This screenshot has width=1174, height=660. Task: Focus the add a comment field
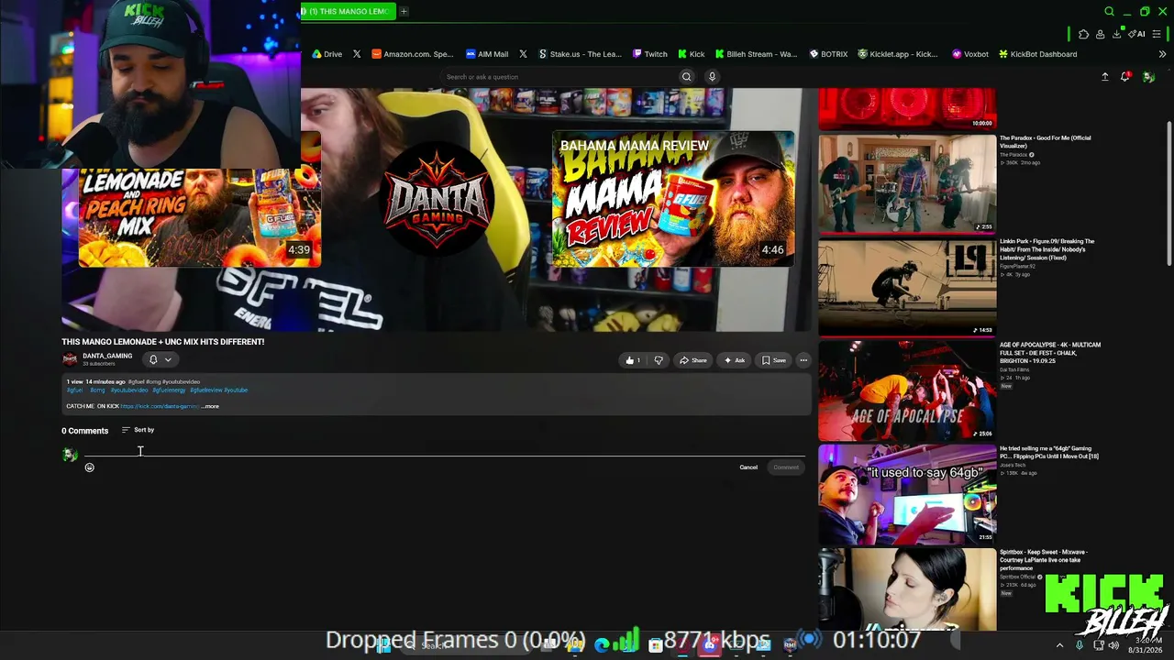tap(445, 450)
